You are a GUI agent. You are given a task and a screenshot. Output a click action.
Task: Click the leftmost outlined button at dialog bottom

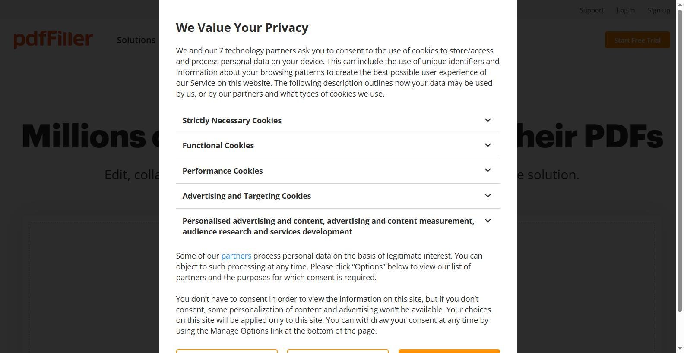[227, 351]
